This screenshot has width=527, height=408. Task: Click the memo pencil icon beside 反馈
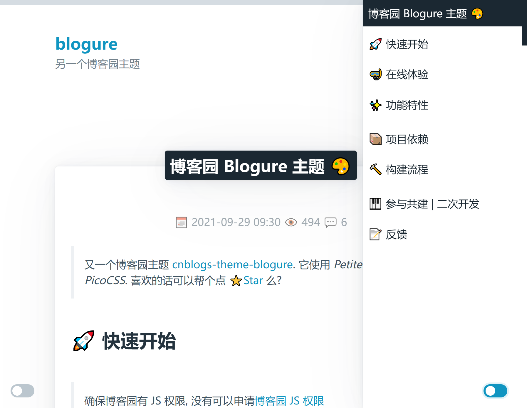375,234
